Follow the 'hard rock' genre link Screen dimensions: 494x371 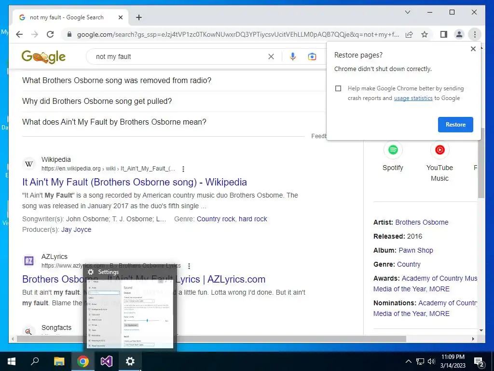pyautogui.click(x=253, y=219)
